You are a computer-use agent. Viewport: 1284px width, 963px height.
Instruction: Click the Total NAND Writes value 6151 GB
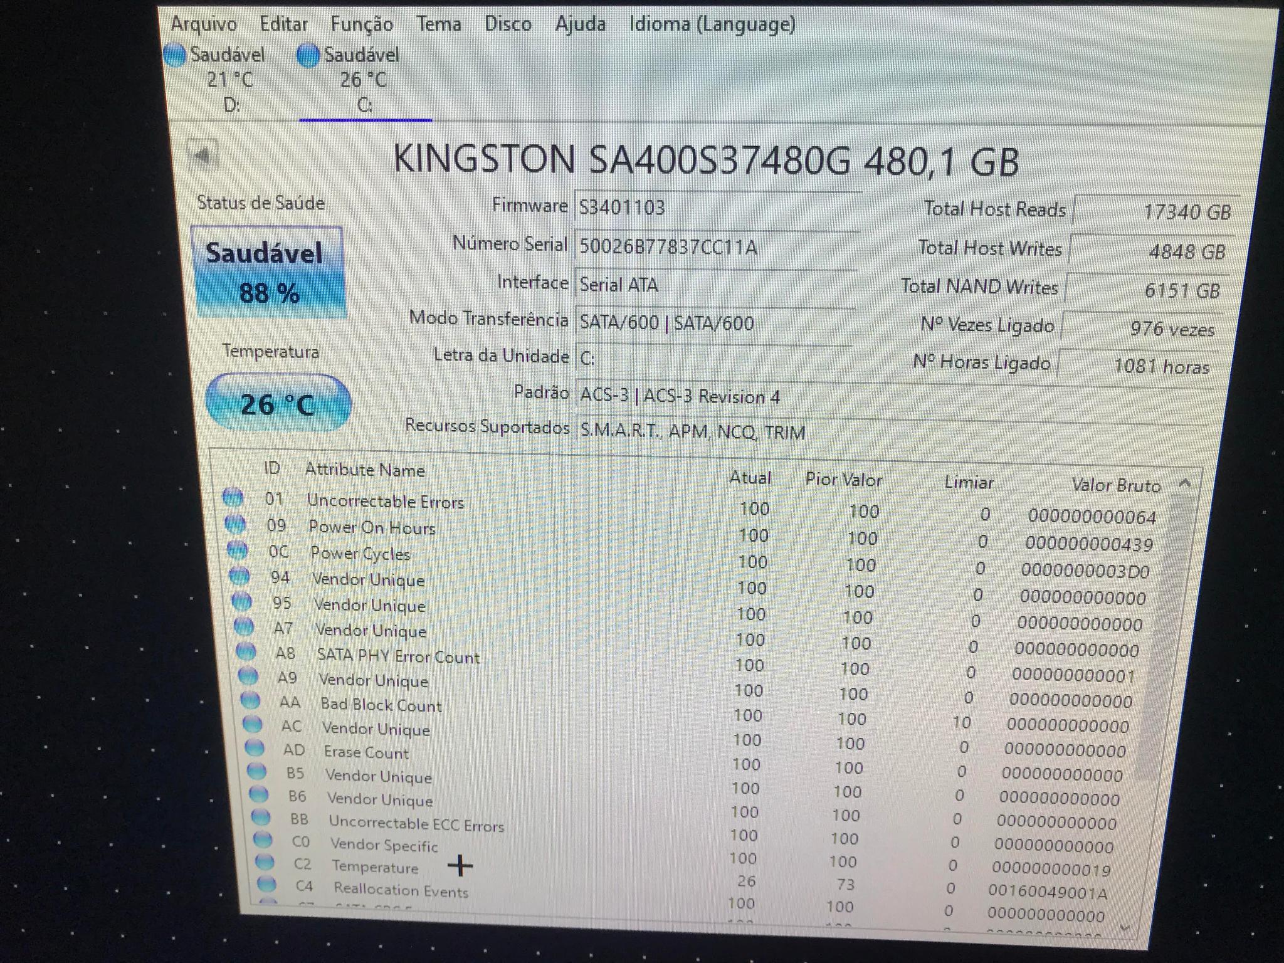[x=1147, y=290]
